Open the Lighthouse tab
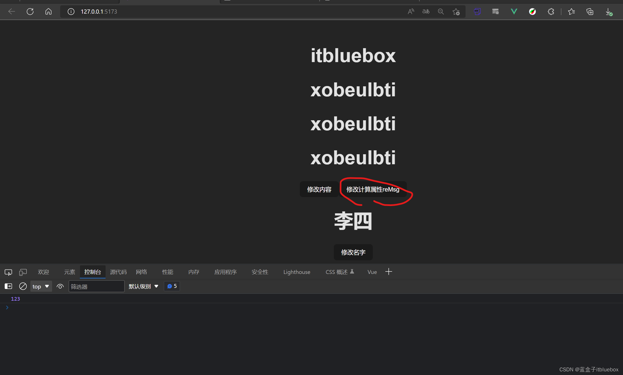The height and width of the screenshot is (375, 623). point(297,272)
